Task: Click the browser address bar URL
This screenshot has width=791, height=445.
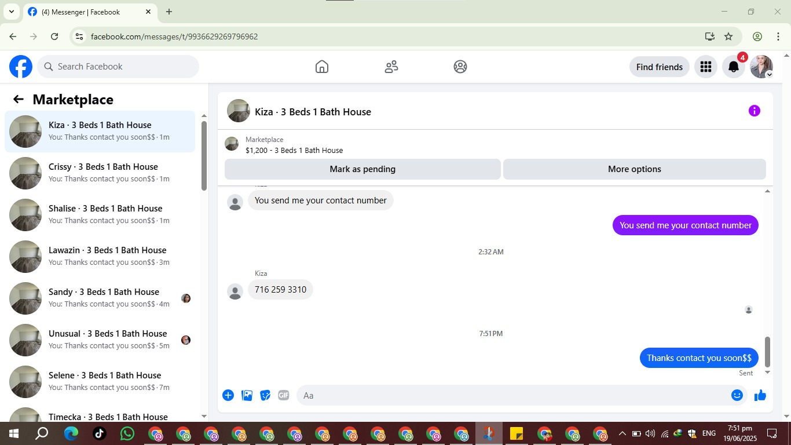Action: pyautogui.click(x=174, y=37)
